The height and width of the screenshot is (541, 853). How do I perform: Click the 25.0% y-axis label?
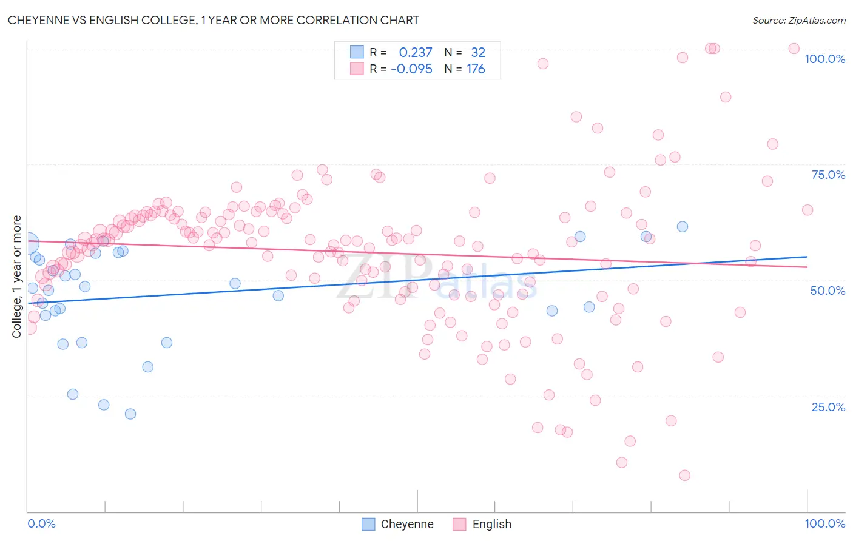[x=828, y=407]
